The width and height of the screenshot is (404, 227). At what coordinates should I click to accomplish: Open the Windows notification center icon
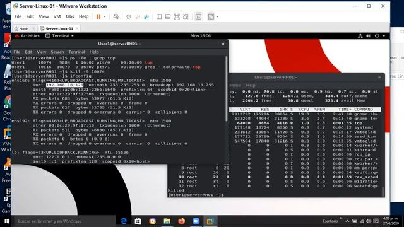[376, 221]
